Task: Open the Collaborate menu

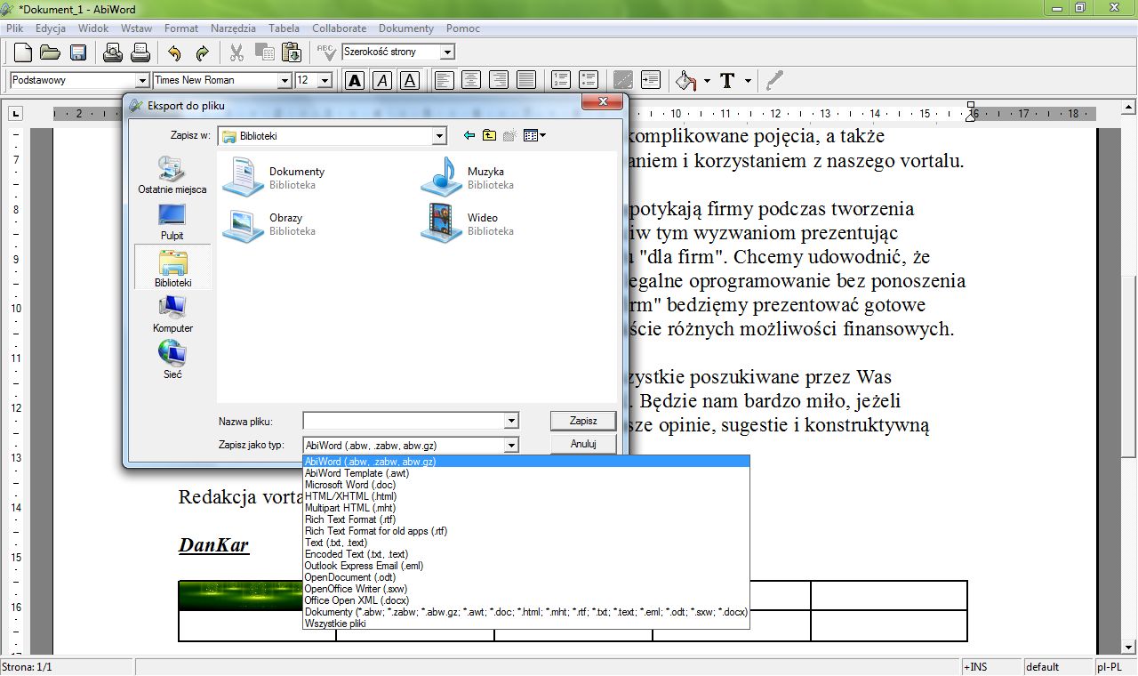Action: pyautogui.click(x=340, y=28)
